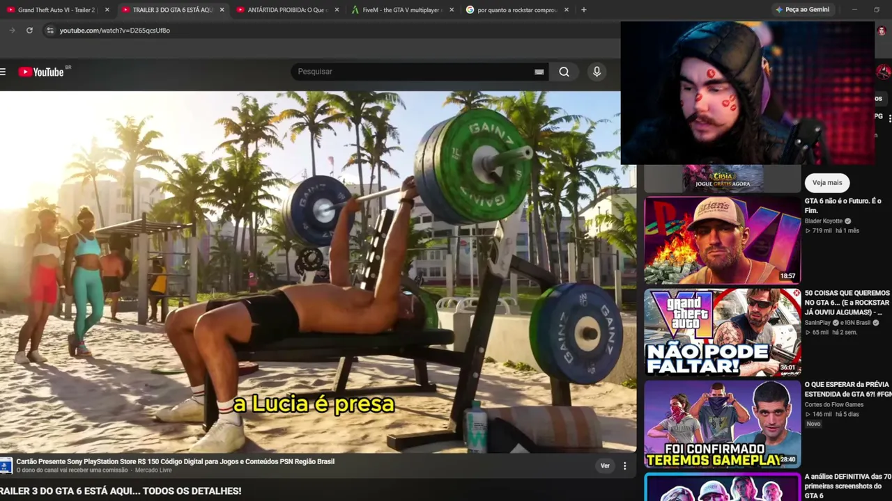The width and height of the screenshot is (892, 501).
Task: Close the 'Grand Theft Auto VI - Trailer 2' tab
Action: [107, 10]
